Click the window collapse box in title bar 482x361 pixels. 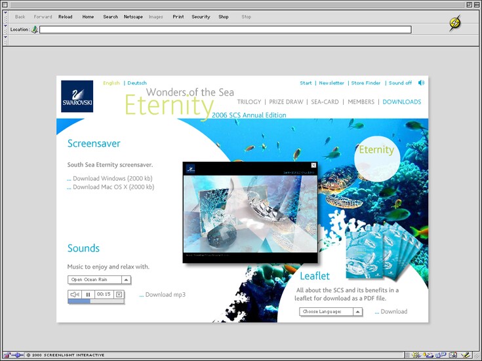[x=476, y=5]
